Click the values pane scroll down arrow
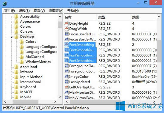 click(159, 97)
